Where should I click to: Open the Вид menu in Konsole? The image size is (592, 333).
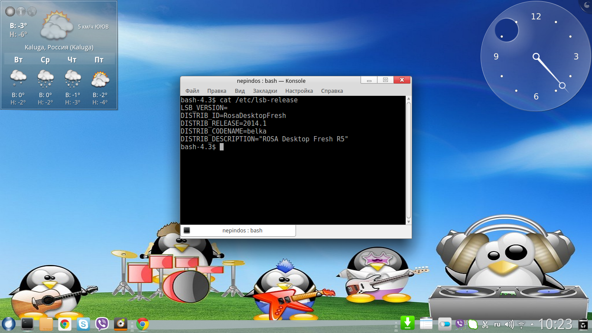tap(240, 91)
